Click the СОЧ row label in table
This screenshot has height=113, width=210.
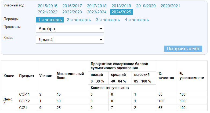[x=23, y=107]
